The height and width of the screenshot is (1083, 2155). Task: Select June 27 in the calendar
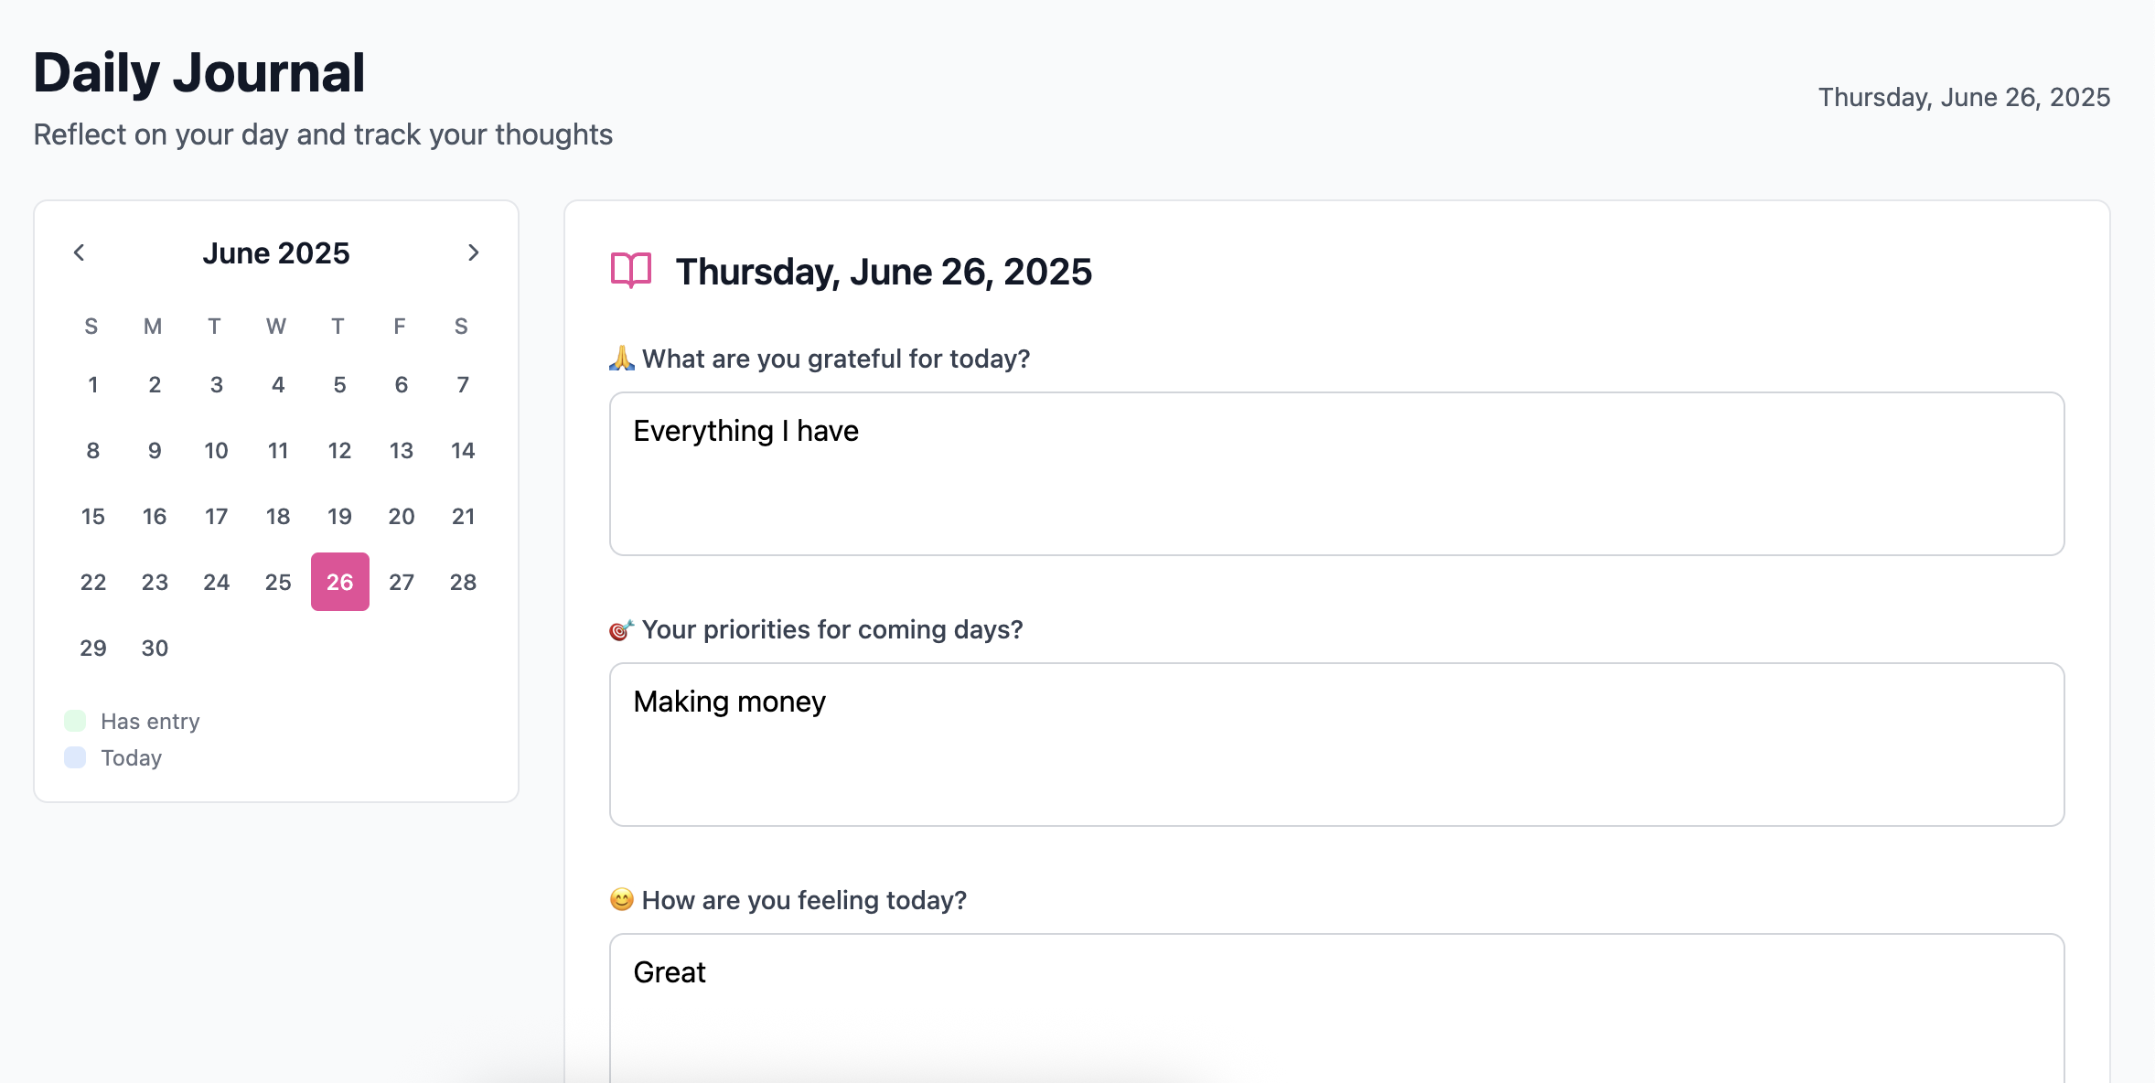point(402,582)
